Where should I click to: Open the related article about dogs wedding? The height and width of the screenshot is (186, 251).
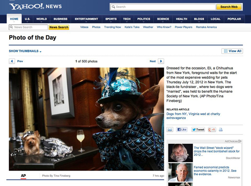click(x=193, y=116)
